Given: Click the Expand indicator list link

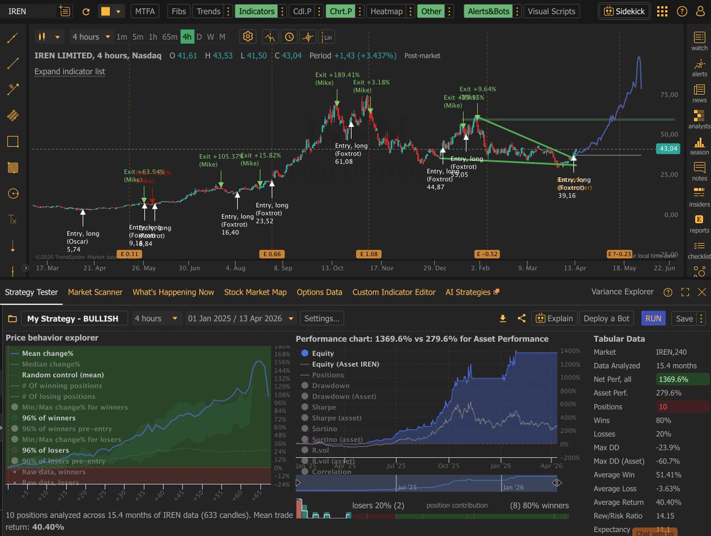Looking at the screenshot, I should [69, 71].
